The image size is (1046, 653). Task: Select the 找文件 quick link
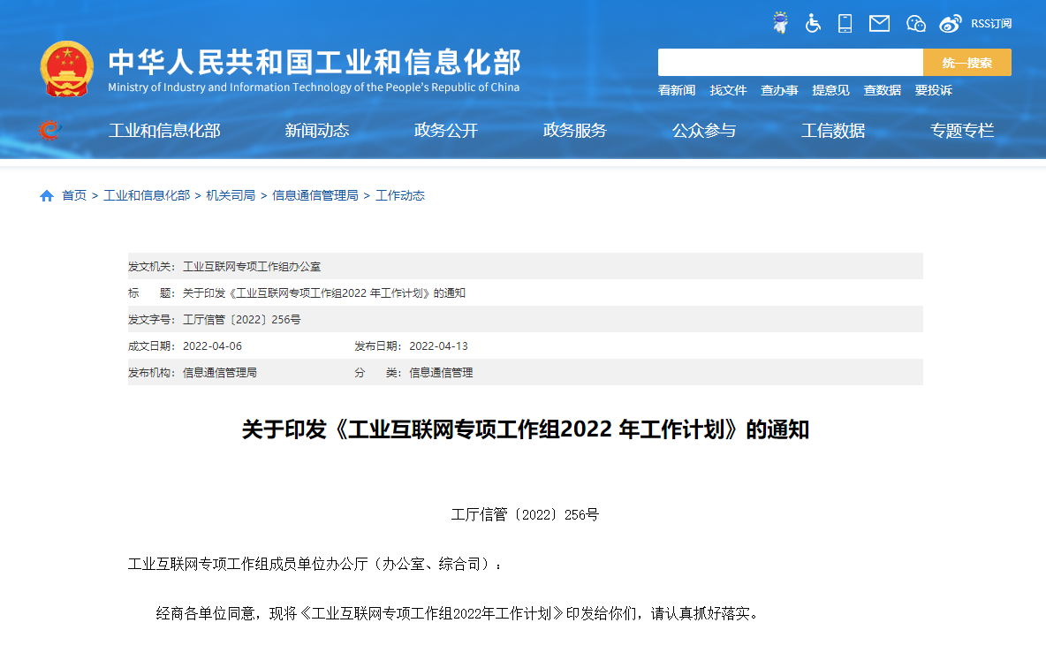[728, 90]
